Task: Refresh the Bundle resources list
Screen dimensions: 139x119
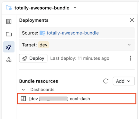Action: (106, 81)
